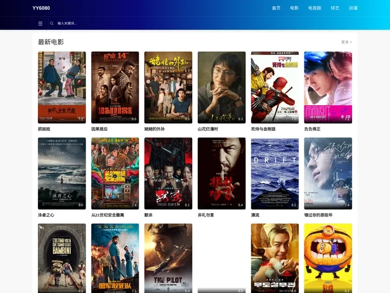390x293 pixels.
Task: Open the 动漫 nav item
Action: (x=353, y=8)
